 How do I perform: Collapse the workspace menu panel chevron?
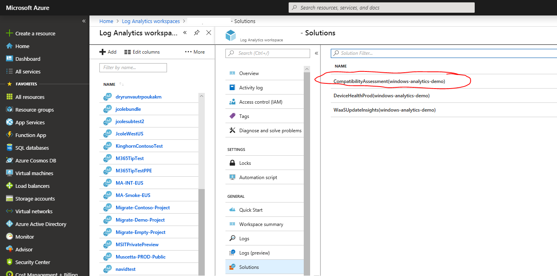pyautogui.click(x=316, y=53)
